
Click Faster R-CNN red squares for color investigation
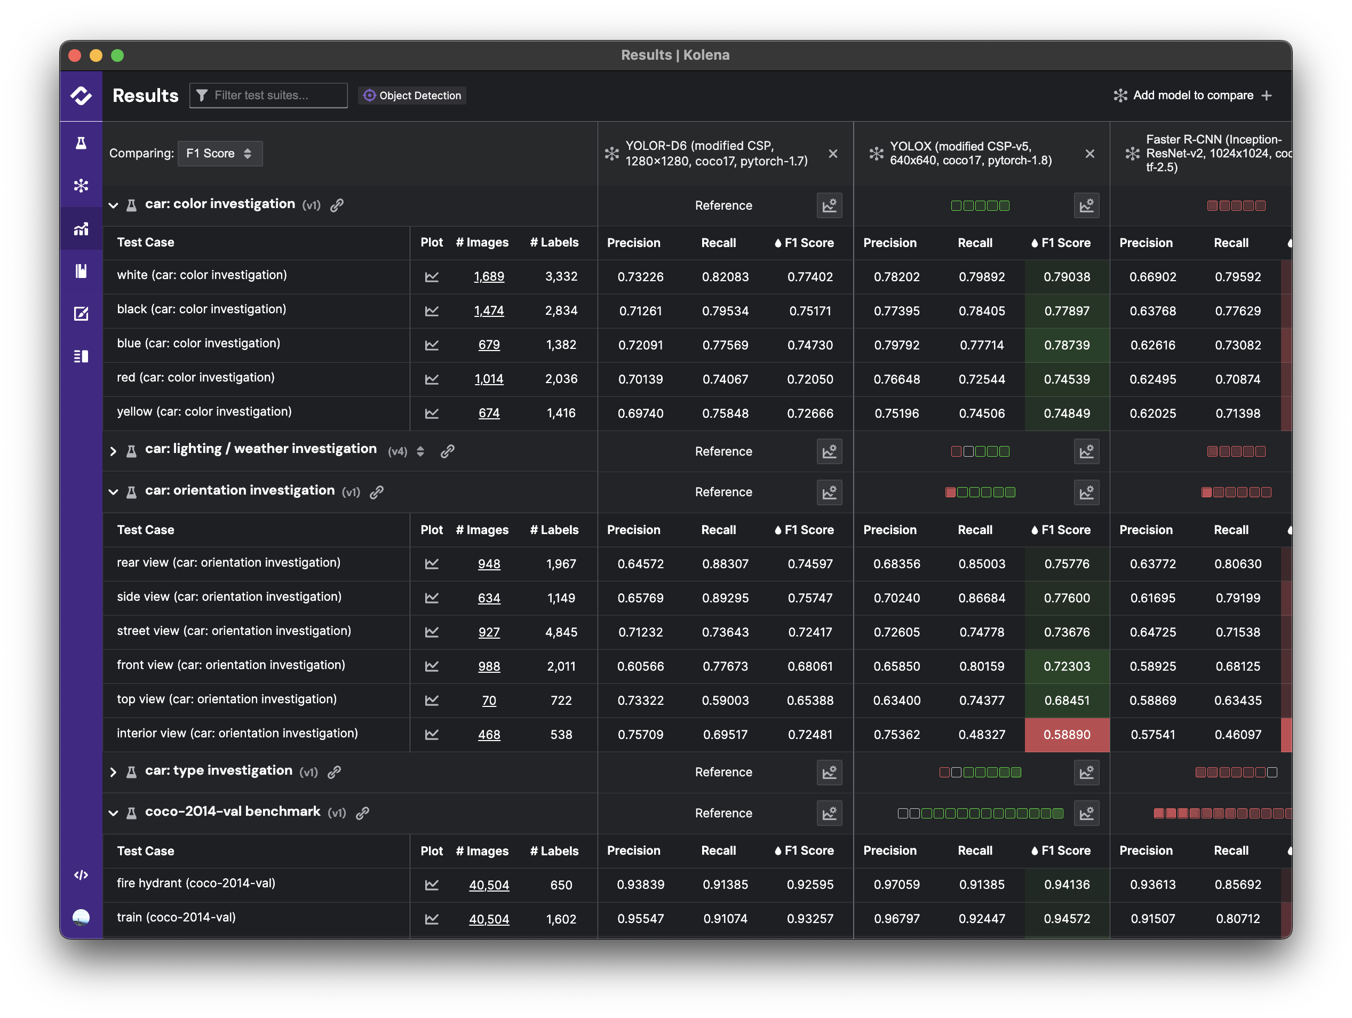click(x=1236, y=206)
